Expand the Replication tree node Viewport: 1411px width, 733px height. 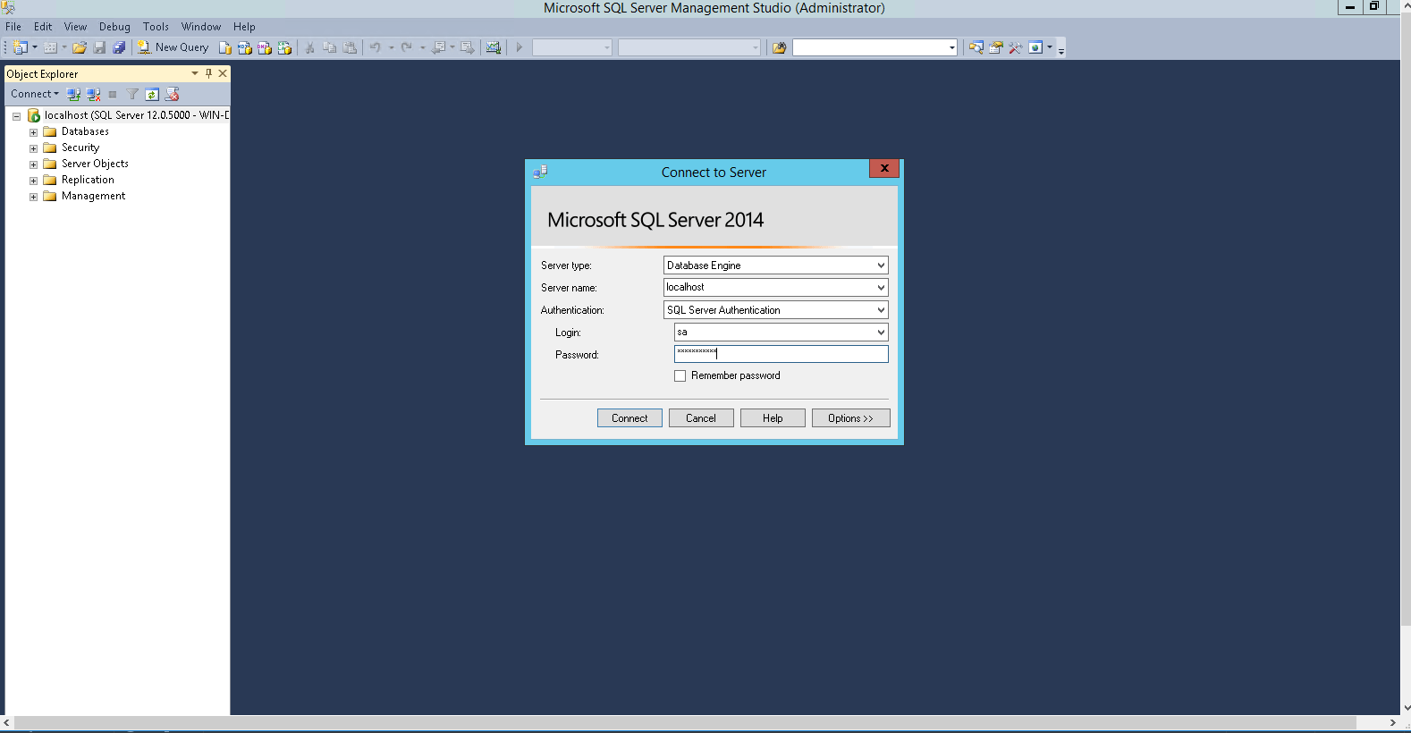33,181
